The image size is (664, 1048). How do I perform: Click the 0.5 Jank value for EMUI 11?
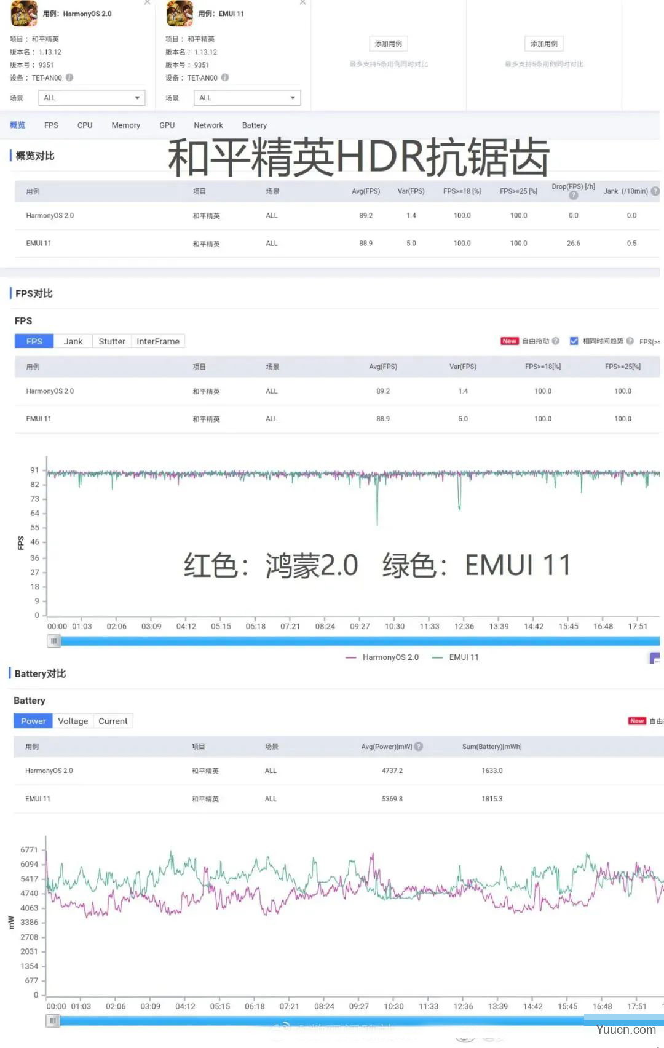(631, 244)
